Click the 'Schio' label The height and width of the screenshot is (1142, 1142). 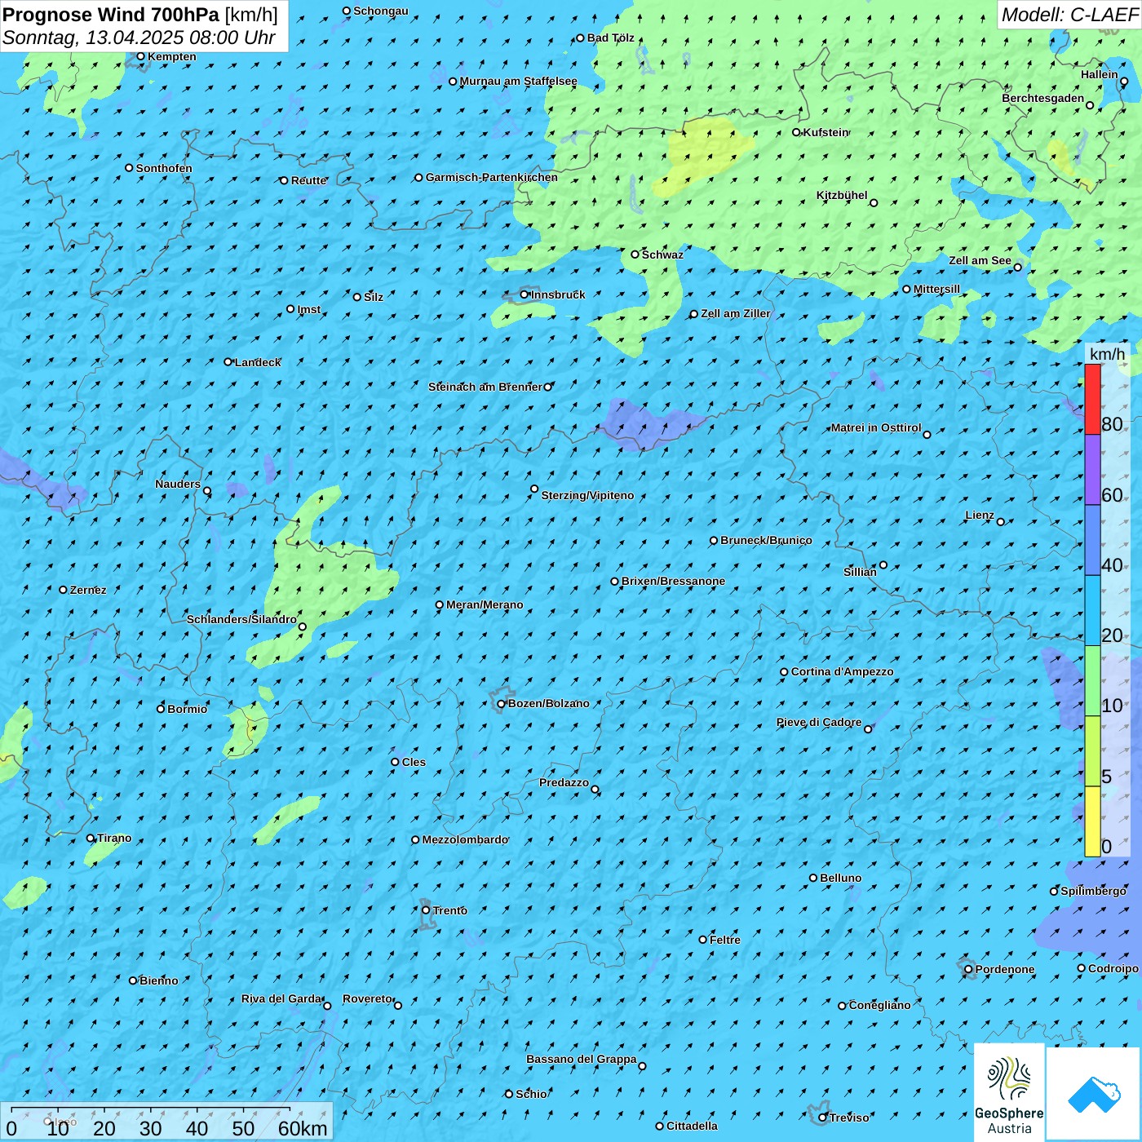click(x=531, y=1094)
